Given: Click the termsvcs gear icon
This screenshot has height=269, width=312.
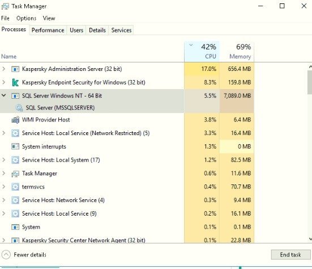Looking at the screenshot, I should pos(15,187).
